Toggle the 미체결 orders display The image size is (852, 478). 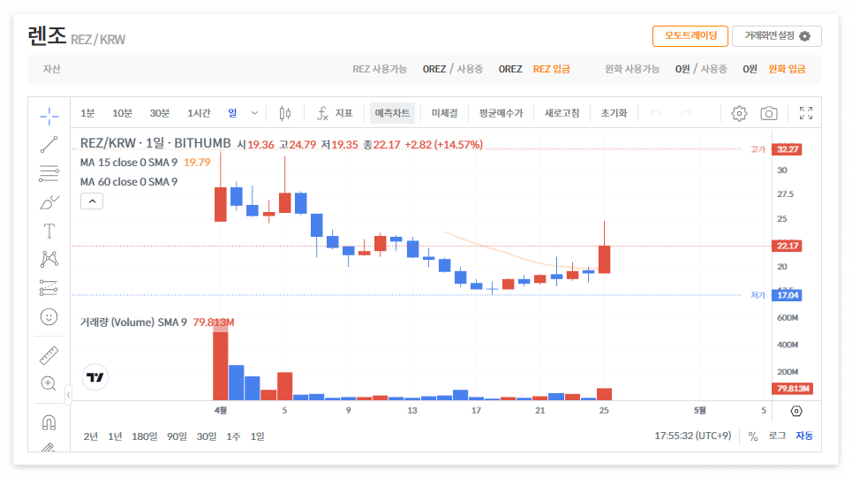pos(444,113)
